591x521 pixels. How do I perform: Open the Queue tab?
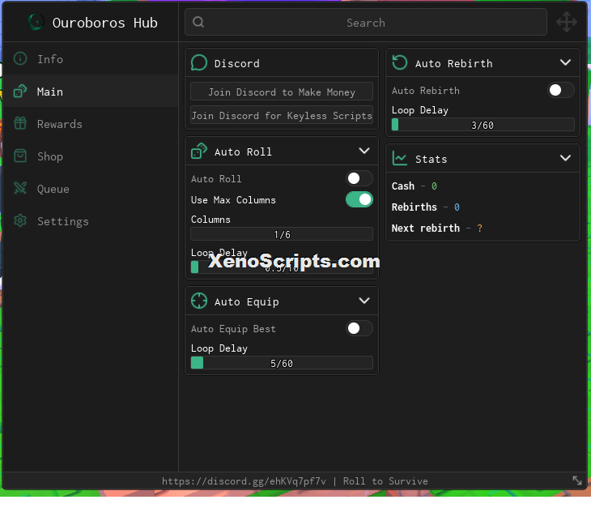(91, 188)
